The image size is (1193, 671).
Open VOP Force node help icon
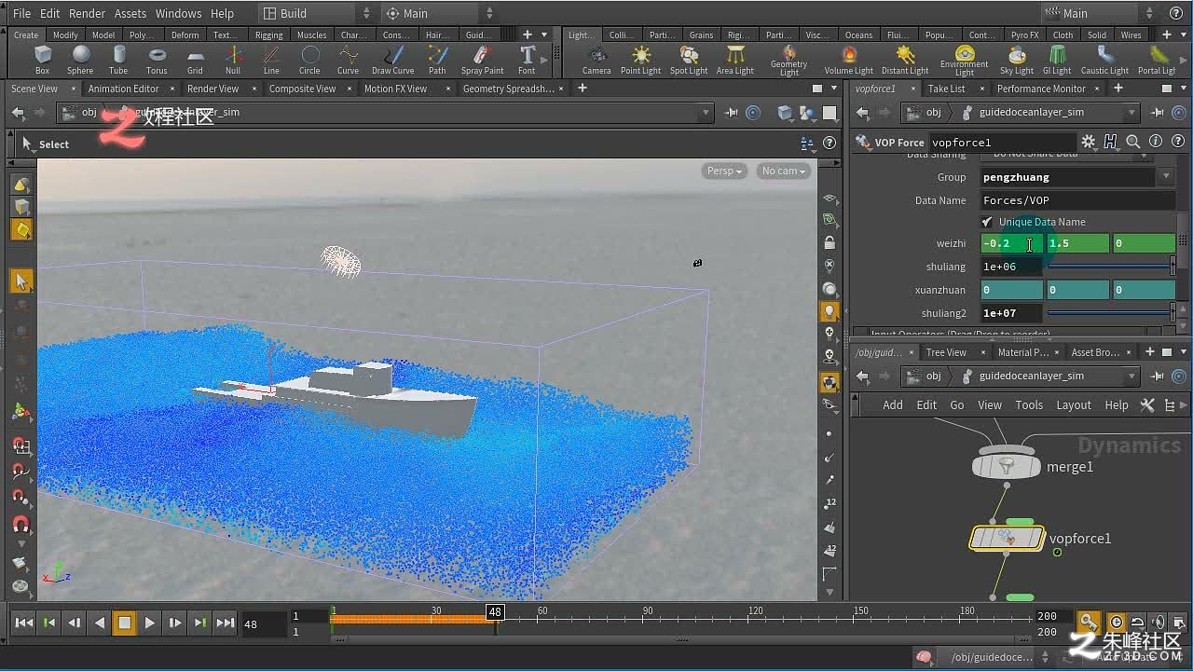1177,143
